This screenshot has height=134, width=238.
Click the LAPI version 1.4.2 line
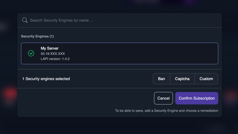(55, 59)
